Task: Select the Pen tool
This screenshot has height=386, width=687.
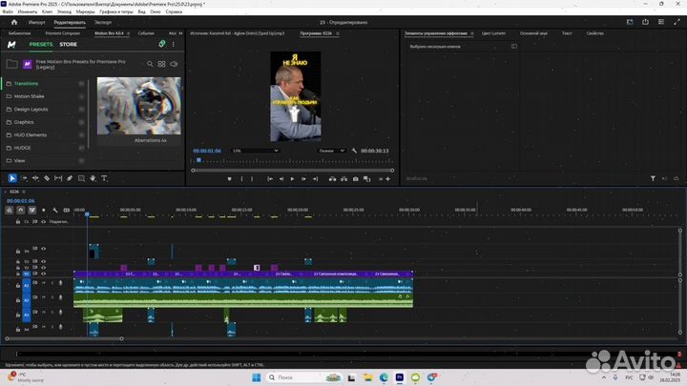Action: click(x=70, y=178)
